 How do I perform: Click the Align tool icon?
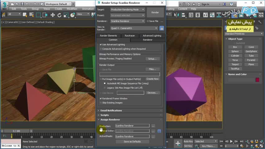183,15
